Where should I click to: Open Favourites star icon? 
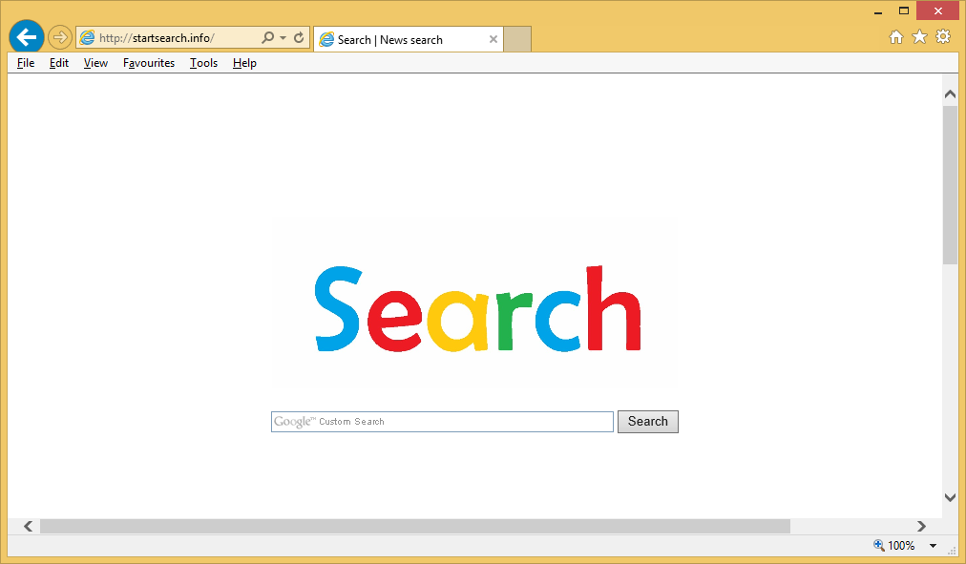coord(919,37)
